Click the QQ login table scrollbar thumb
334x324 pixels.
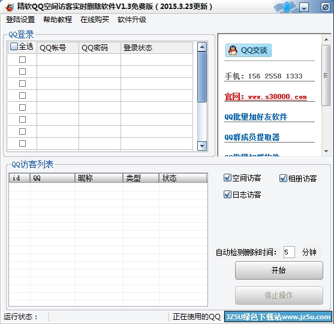pyautogui.click(x=202, y=77)
